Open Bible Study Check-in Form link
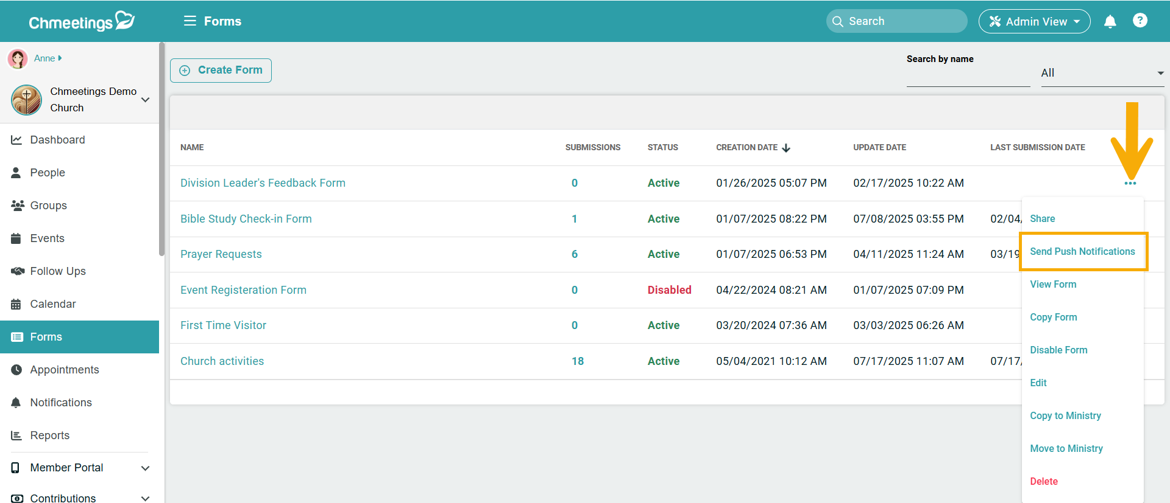The width and height of the screenshot is (1170, 503). 246,219
